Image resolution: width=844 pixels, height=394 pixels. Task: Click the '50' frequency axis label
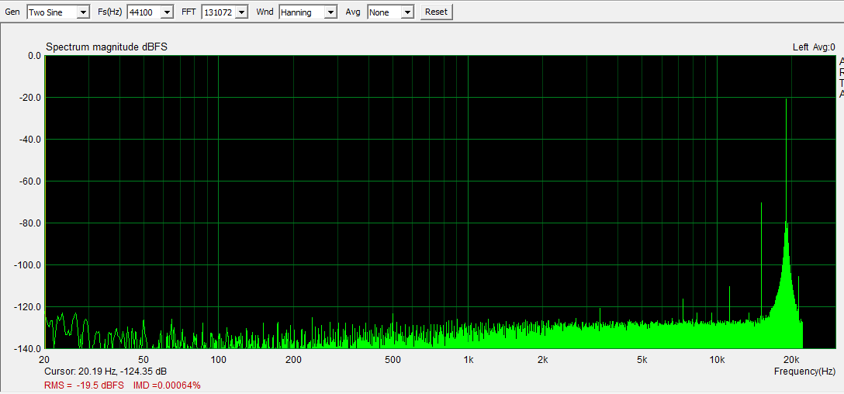point(144,360)
